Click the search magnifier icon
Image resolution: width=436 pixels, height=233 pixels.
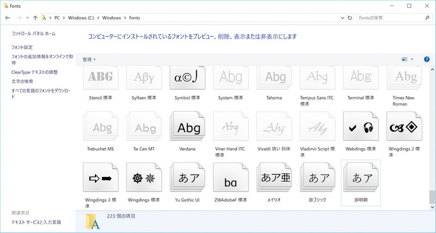click(x=427, y=18)
